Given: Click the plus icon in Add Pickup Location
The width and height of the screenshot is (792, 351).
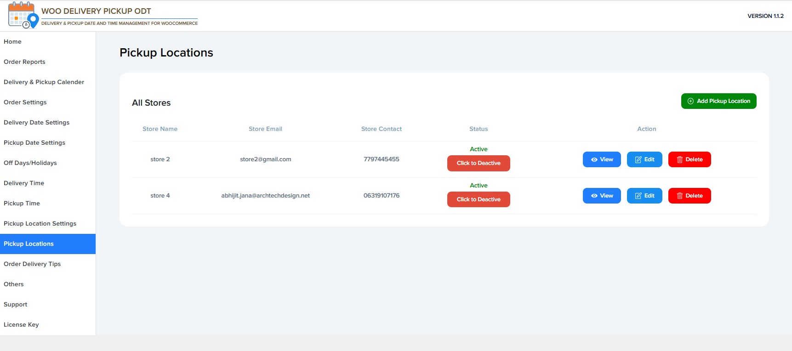Looking at the screenshot, I should [690, 101].
